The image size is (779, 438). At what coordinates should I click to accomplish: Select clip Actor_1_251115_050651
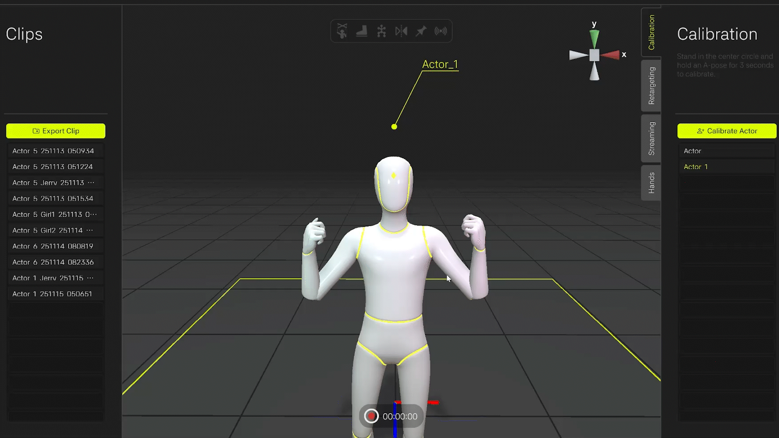point(52,294)
